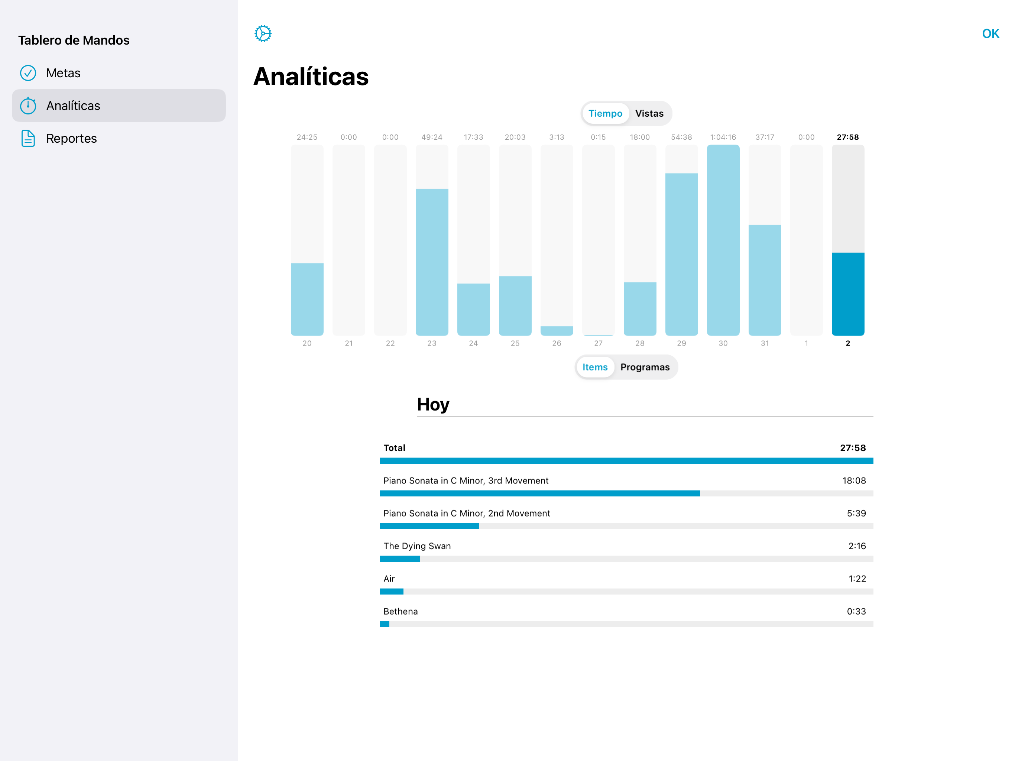Screen dimensions: 1015x761
Task: Select the day 23 bar
Action: click(x=431, y=262)
